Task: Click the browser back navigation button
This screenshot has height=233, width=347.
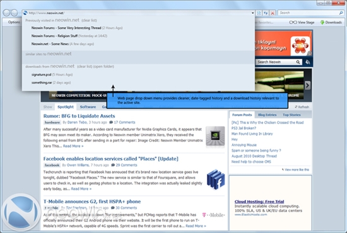Action: tap(6, 13)
